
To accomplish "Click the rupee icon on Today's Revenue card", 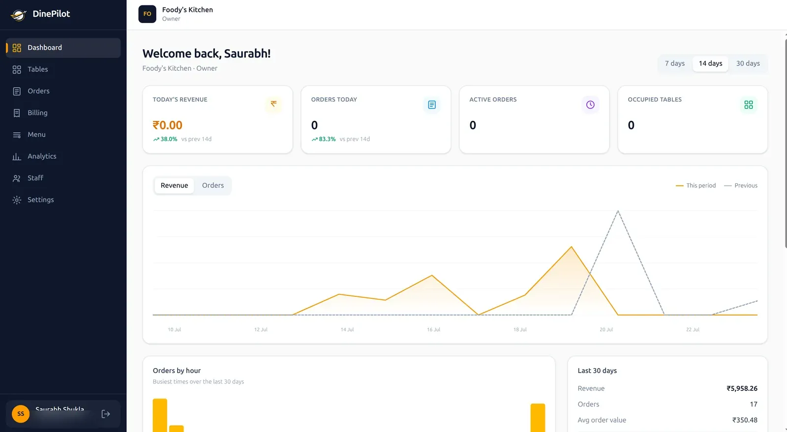I will 273,104.
